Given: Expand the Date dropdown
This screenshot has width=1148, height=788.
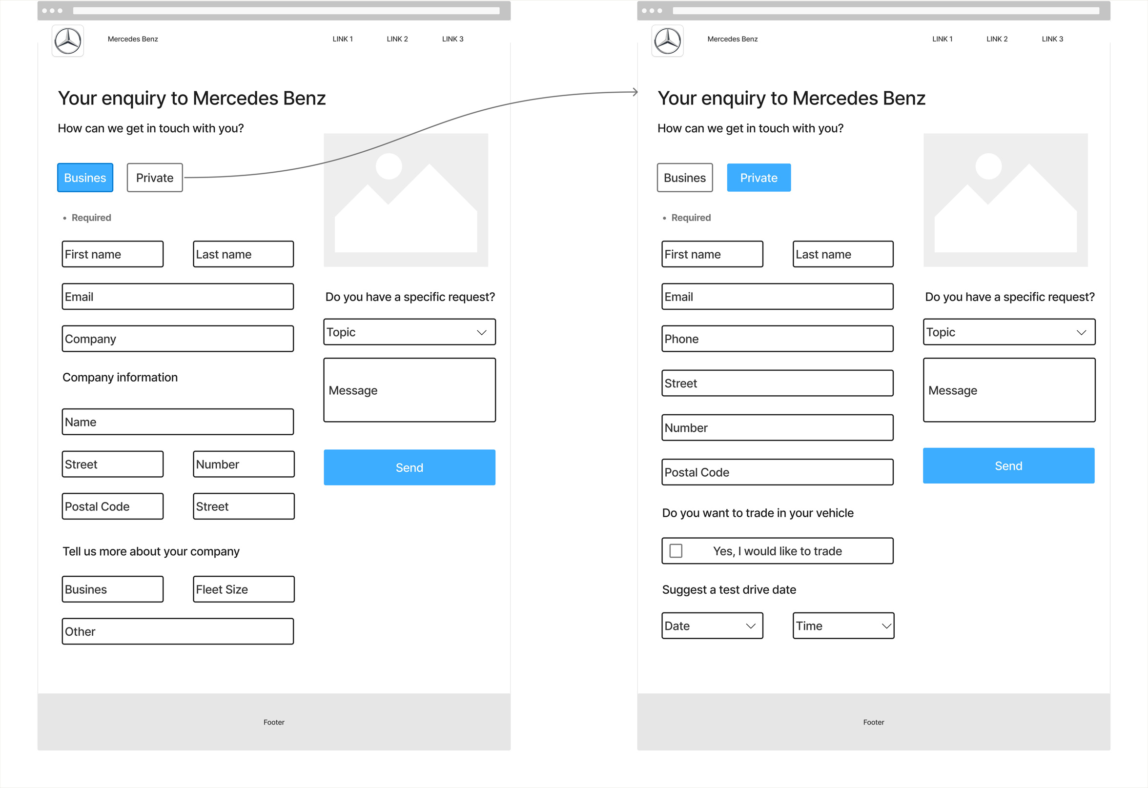Looking at the screenshot, I should (712, 626).
